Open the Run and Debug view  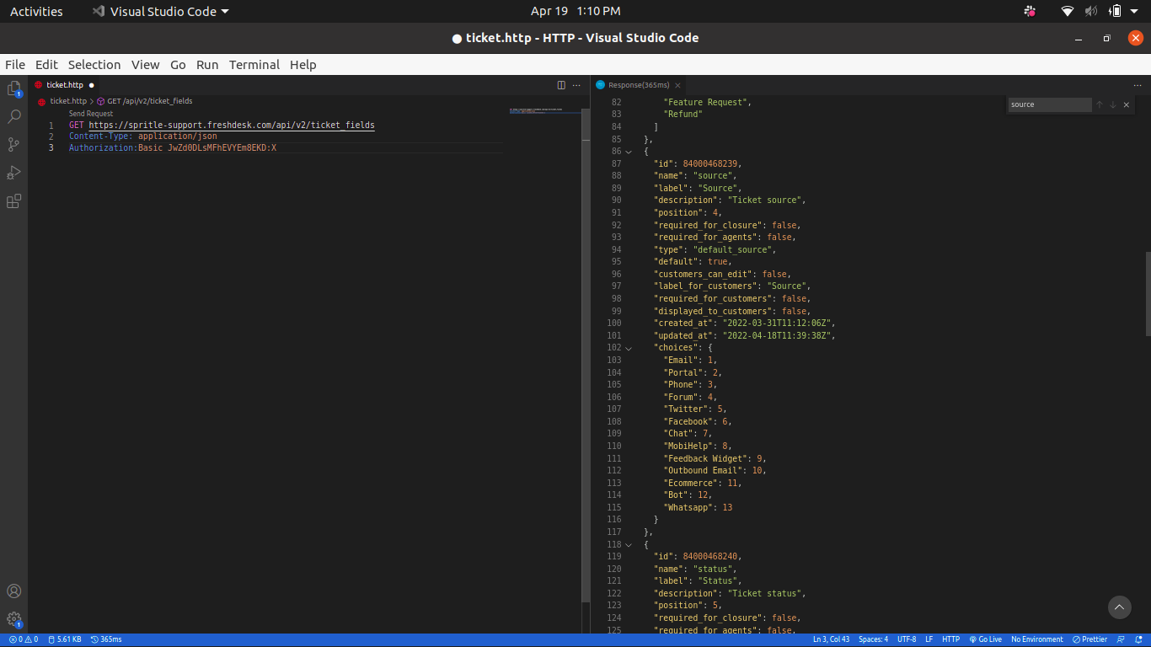click(13, 173)
